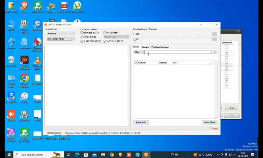Open the Partition Manager tab

tap(160, 47)
